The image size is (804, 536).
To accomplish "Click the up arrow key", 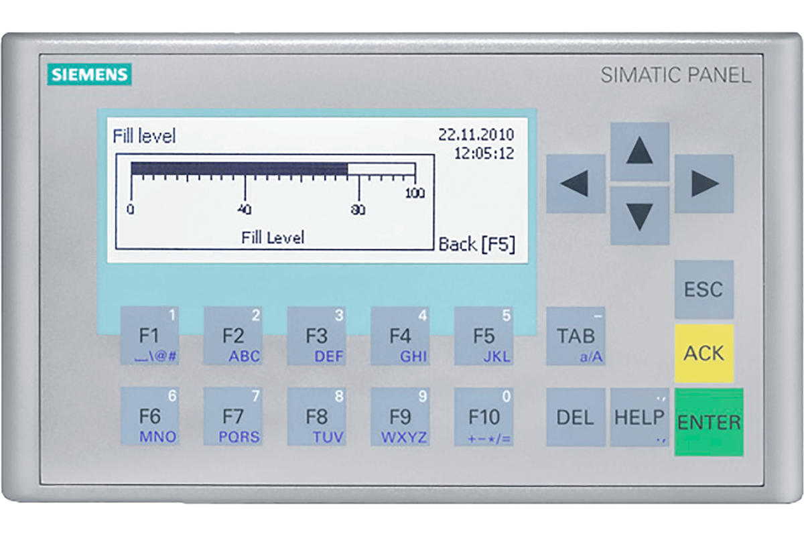I will [640, 151].
